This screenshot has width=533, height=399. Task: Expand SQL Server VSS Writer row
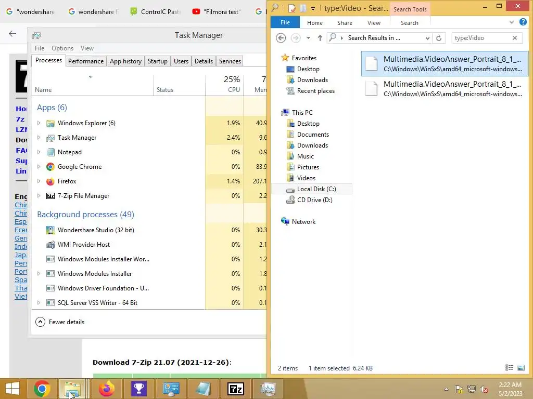pos(39,303)
